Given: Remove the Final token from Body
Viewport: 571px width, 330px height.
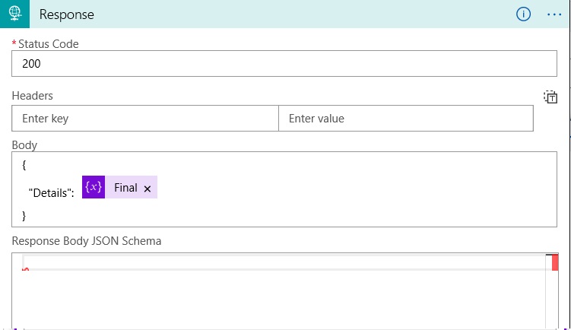Looking at the screenshot, I should [147, 189].
